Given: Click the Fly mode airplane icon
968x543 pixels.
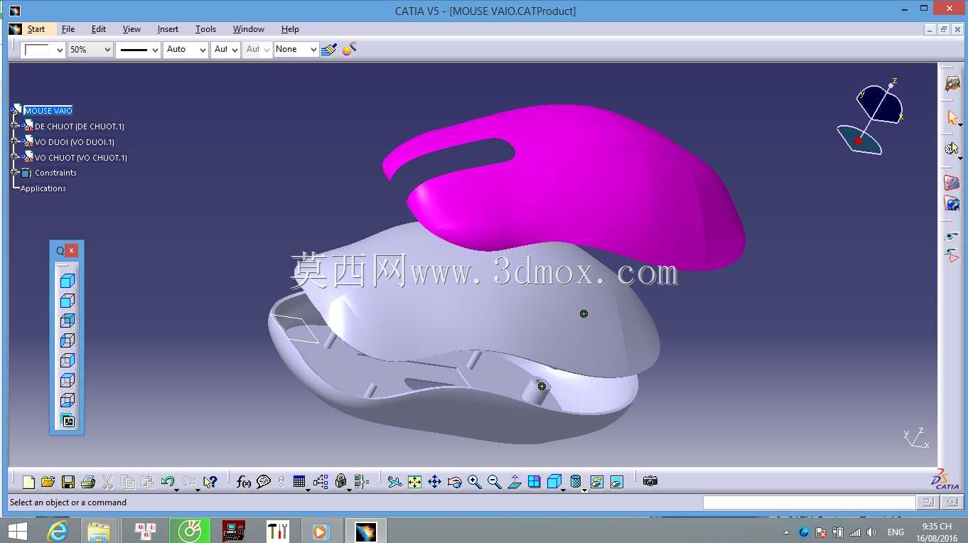Looking at the screenshot, I should point(395,482).
